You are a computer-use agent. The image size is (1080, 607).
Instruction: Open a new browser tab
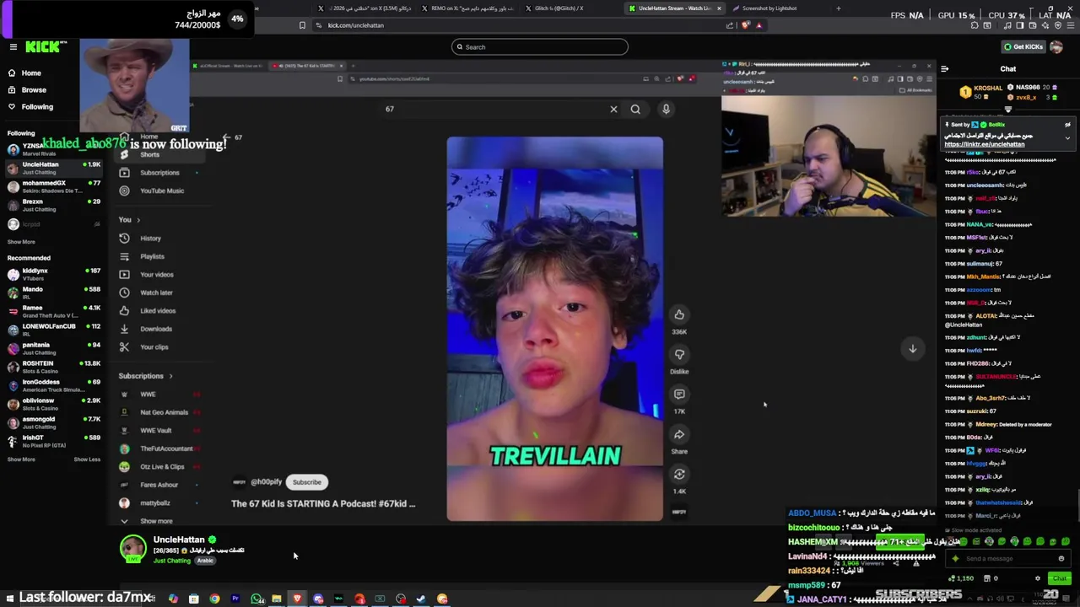click(x=838, y=8)
